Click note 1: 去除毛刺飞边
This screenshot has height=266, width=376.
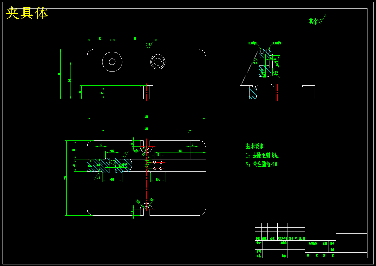262,155
